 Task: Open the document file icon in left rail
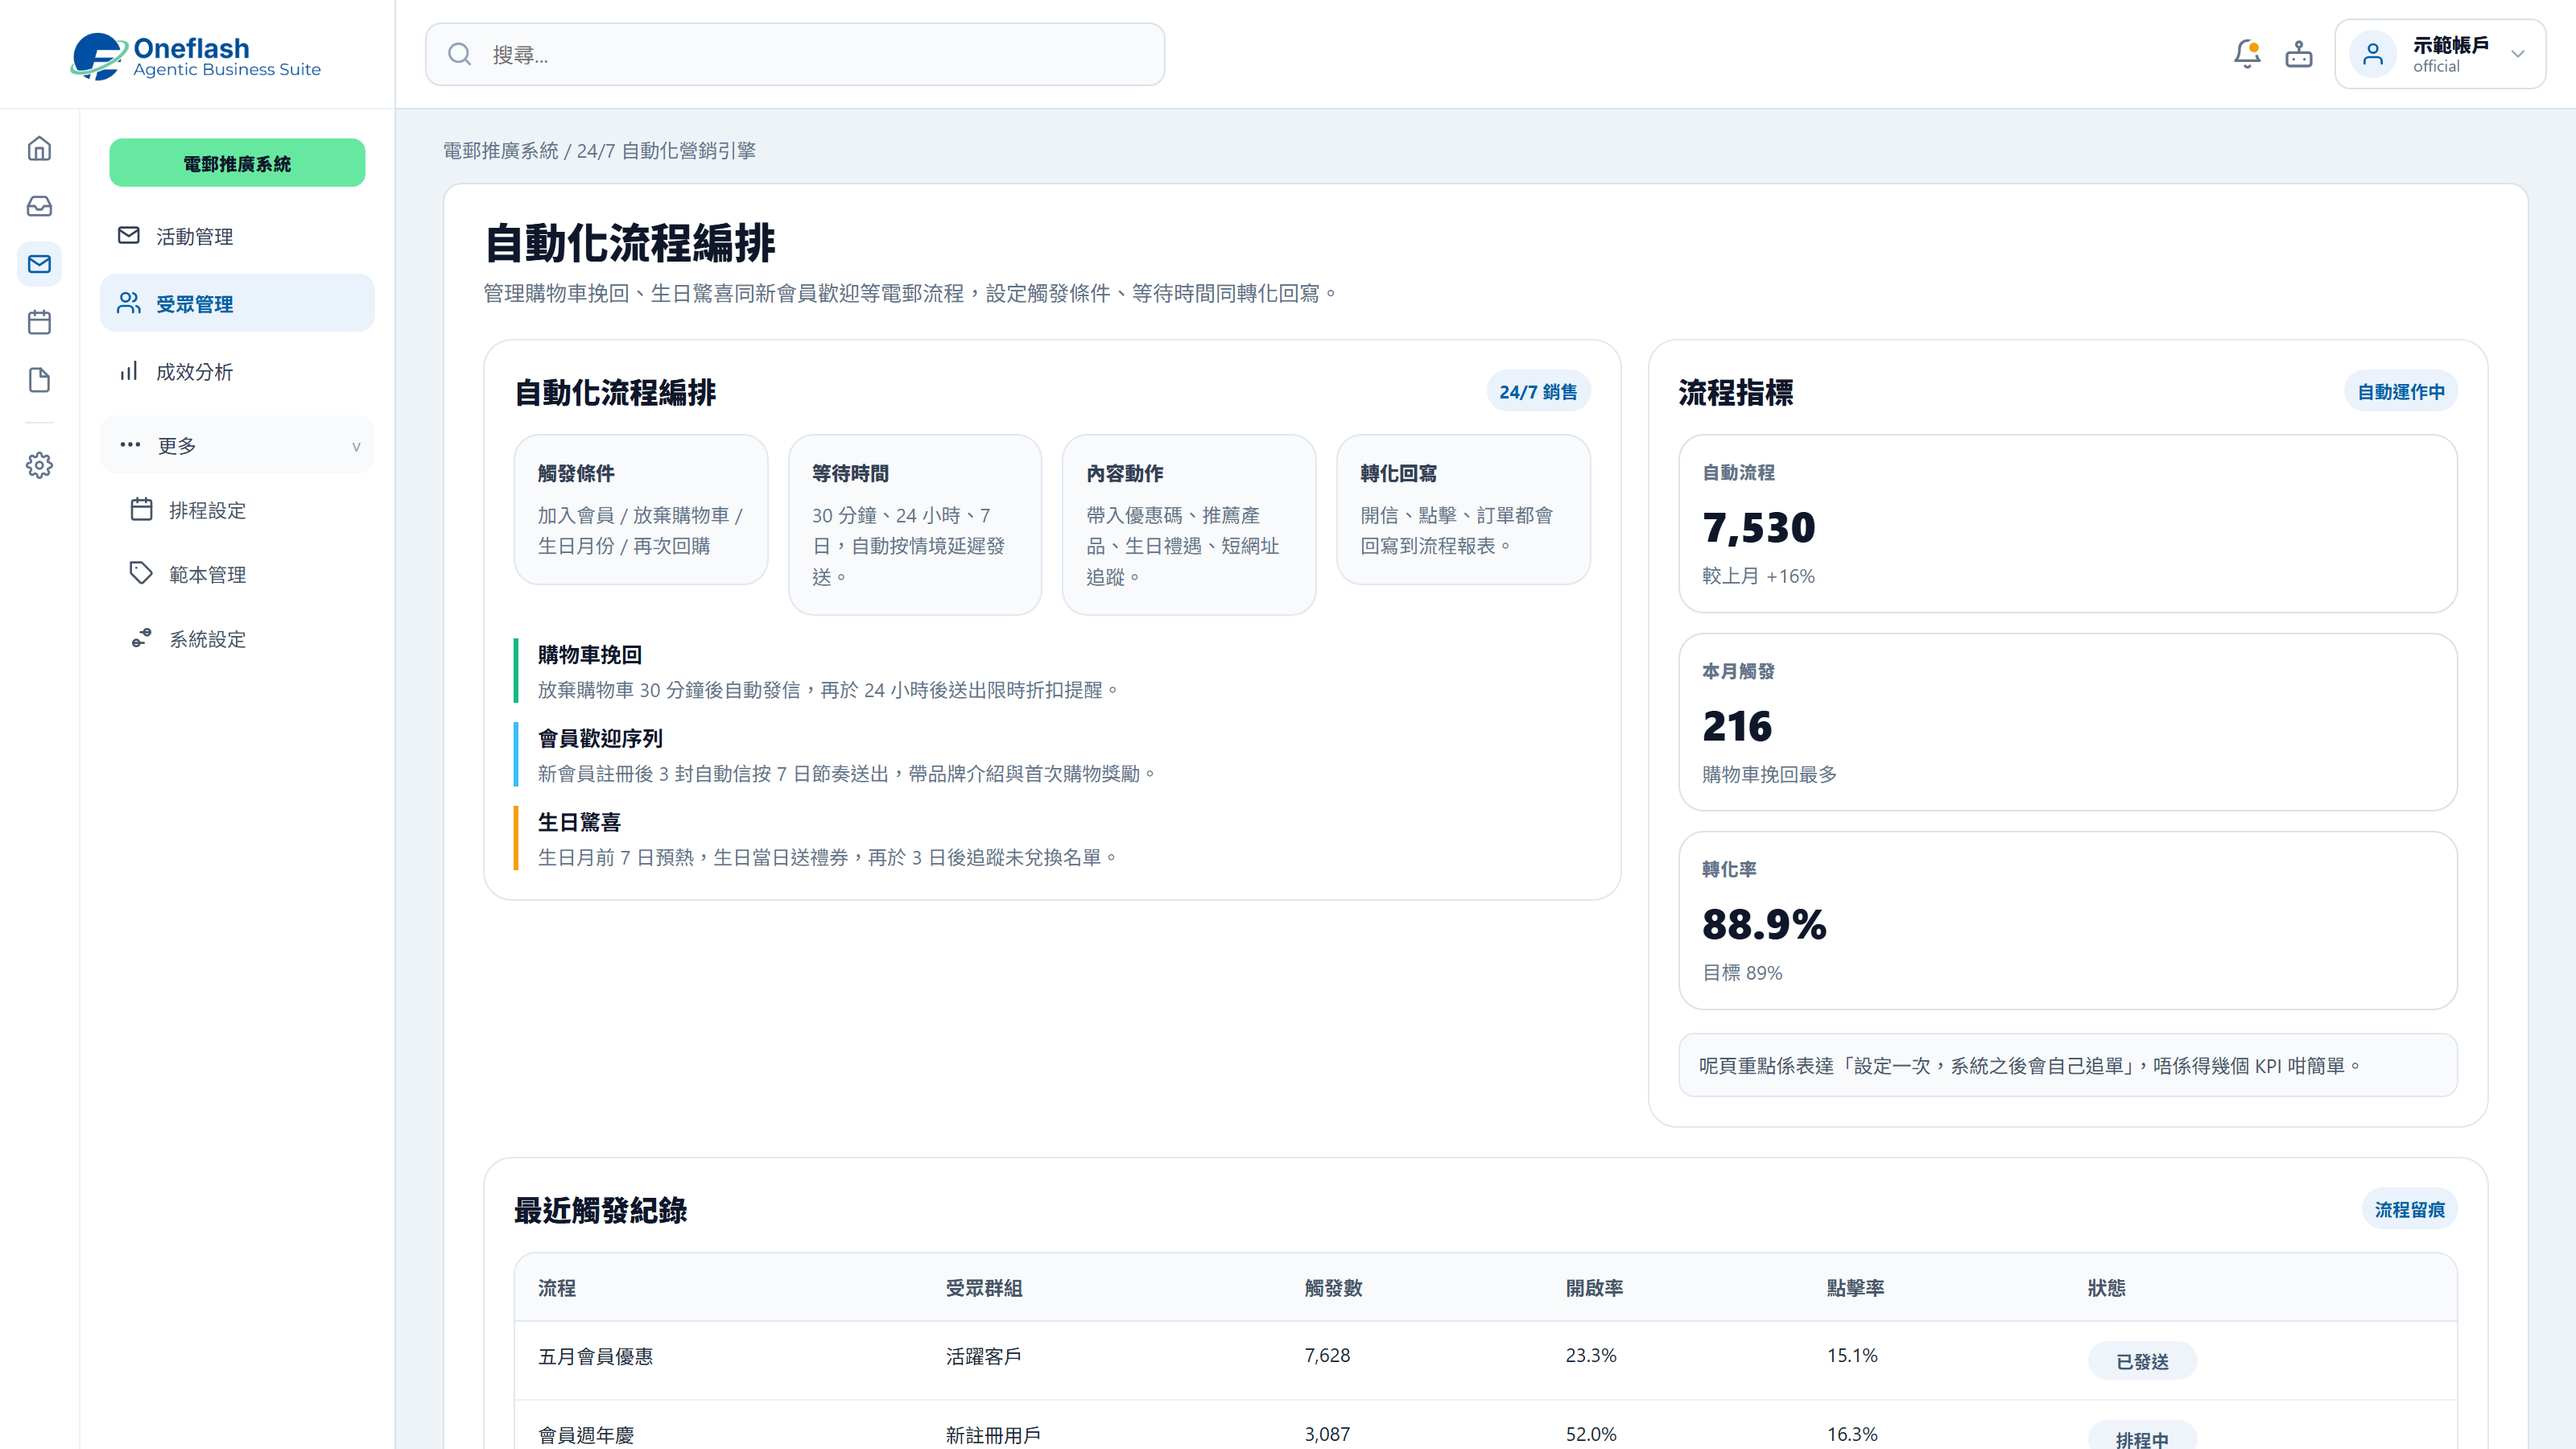click(x=39, y=380)
